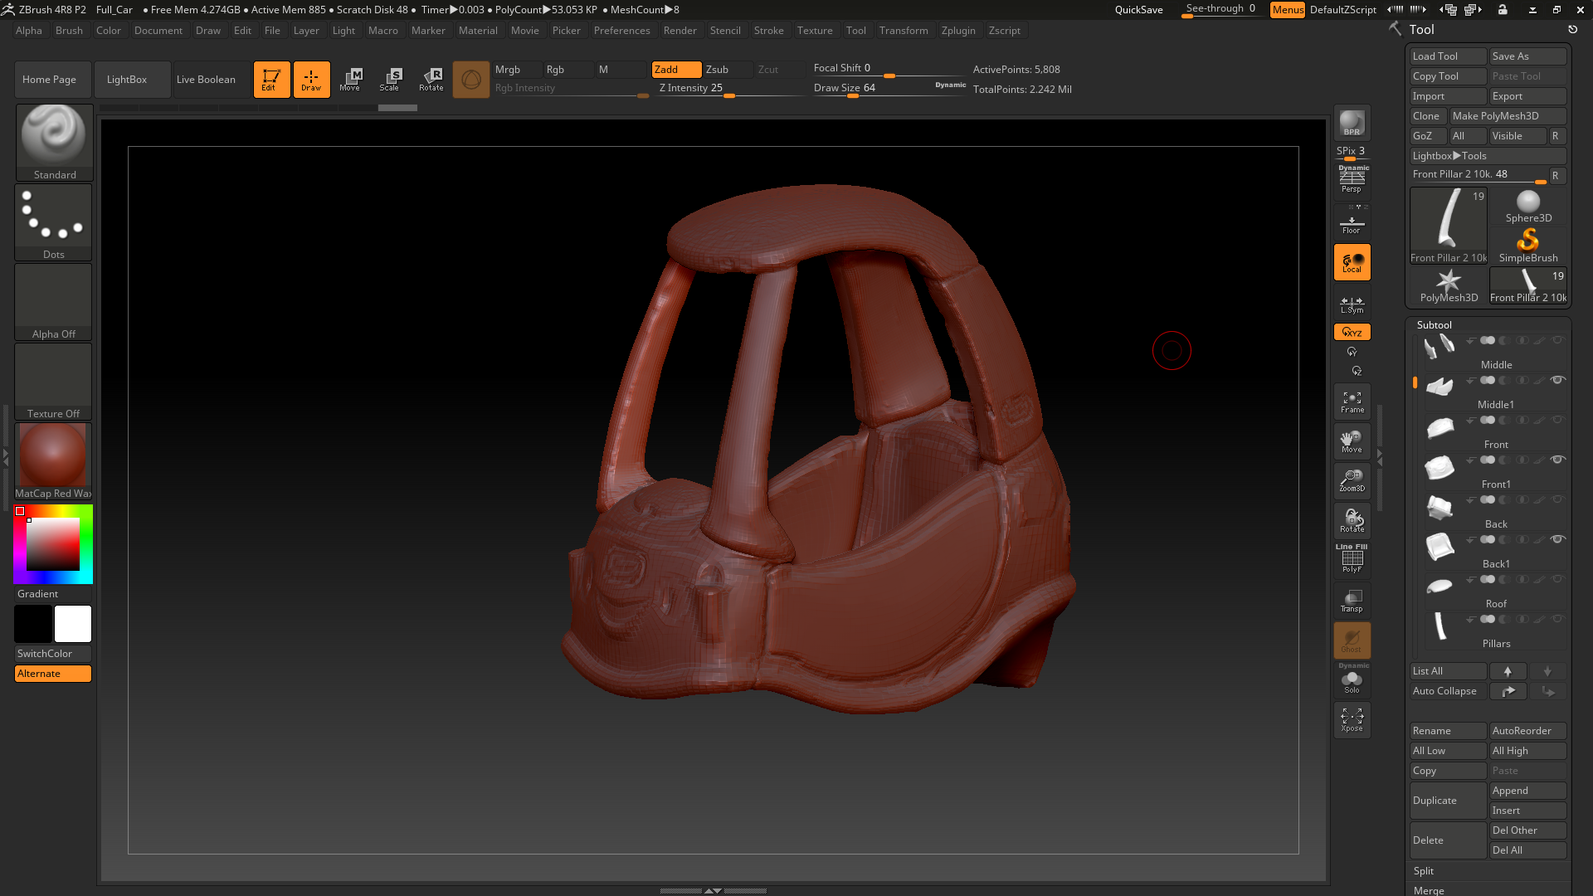Select the Sphere3D tool thumbnail

(x=1528, y=207)
